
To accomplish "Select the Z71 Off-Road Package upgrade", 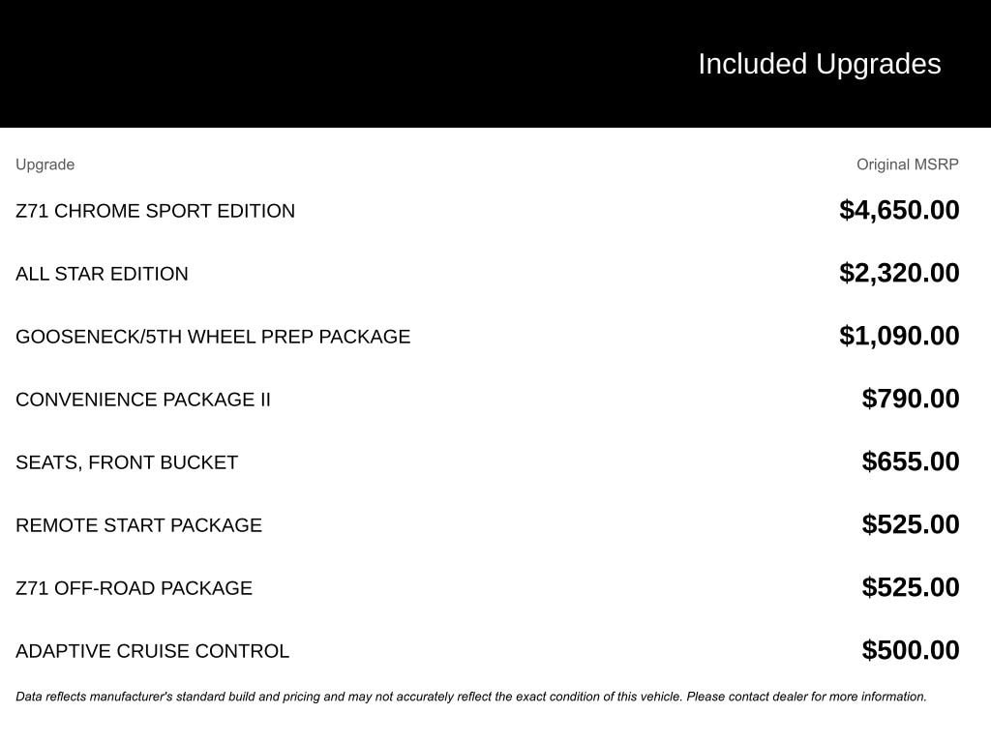I will [x=134, y=588].
